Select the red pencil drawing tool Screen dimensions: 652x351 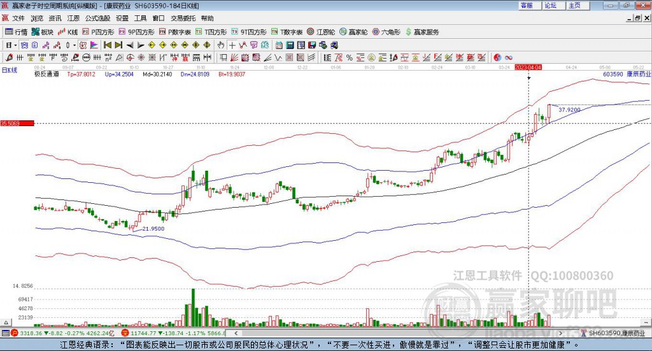coord(9,58)
